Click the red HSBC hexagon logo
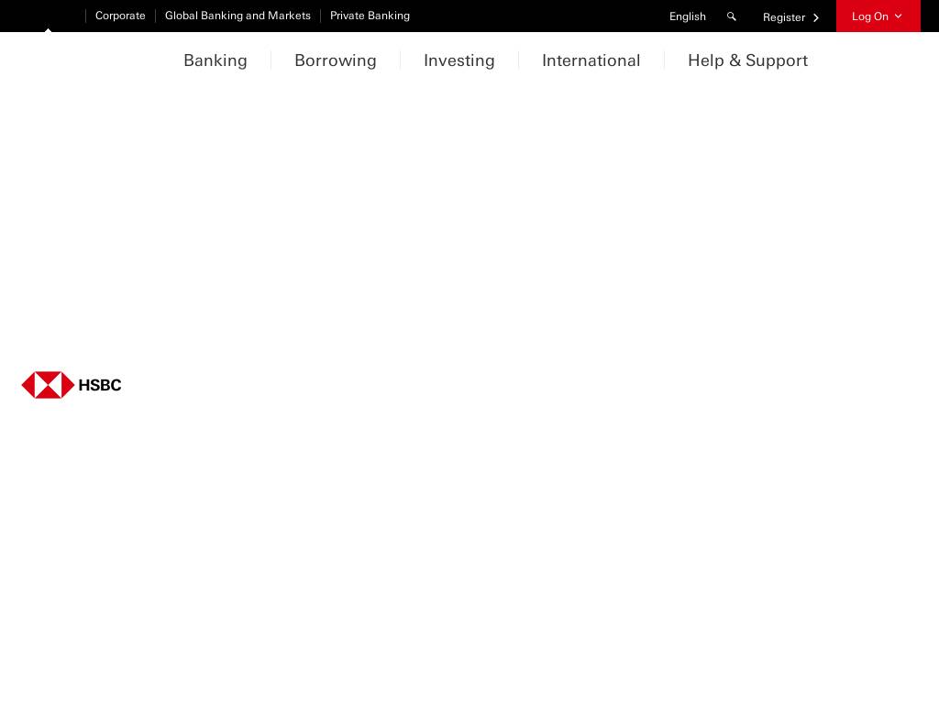939x704 pixels. coord(48,385)
